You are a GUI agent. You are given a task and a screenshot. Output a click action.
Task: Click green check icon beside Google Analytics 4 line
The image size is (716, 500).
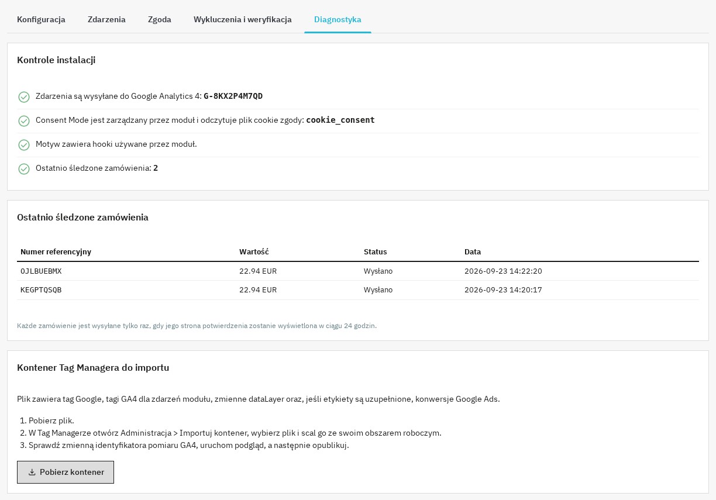click(24, 97)
